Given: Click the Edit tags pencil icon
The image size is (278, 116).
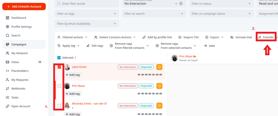Looking at the screenshot, I should point(88,46).
